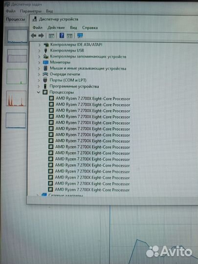The image size is (198, 264).
Task: Click the Контроллеры USB category icon
Action: (x=45, y=50)
